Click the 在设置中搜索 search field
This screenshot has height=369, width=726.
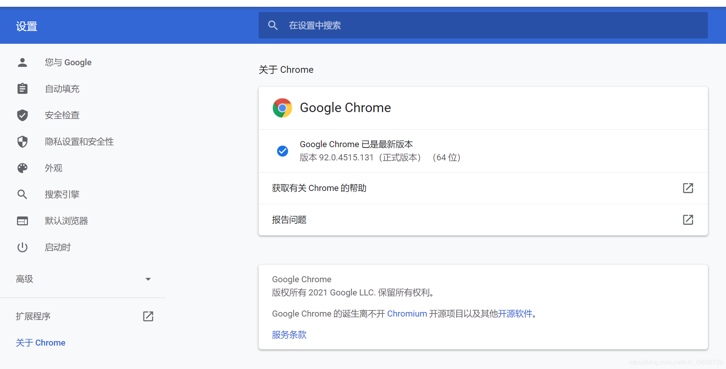483,25
